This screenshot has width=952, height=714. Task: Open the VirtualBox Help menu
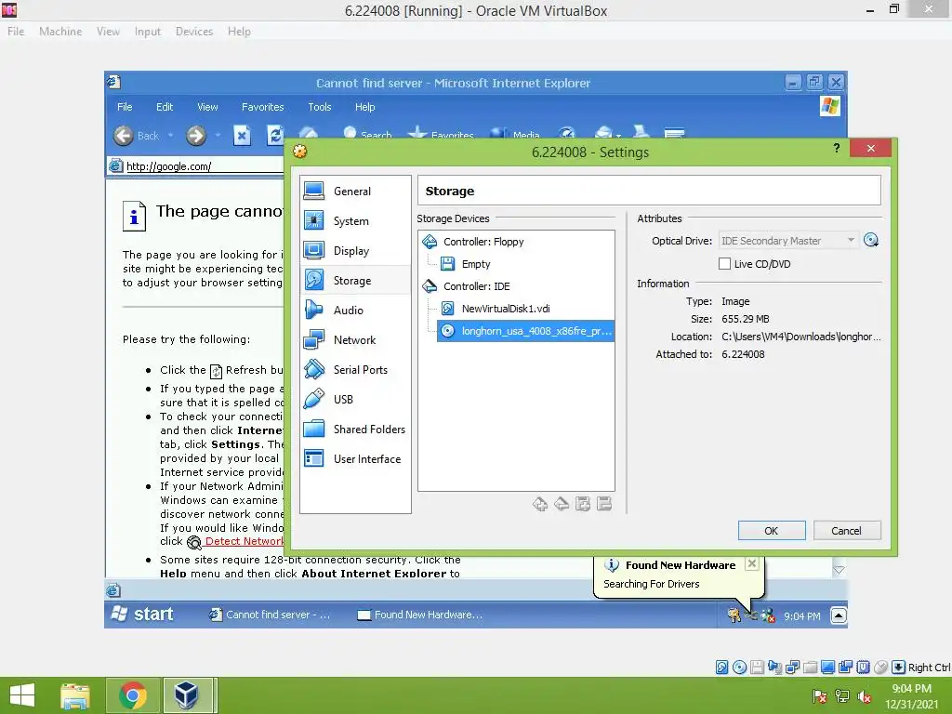point(239,32)
